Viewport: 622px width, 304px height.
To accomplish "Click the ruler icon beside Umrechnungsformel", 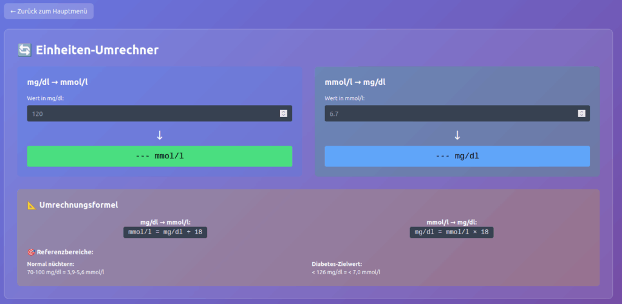I will pyautogui.click(x=32, y=206).
